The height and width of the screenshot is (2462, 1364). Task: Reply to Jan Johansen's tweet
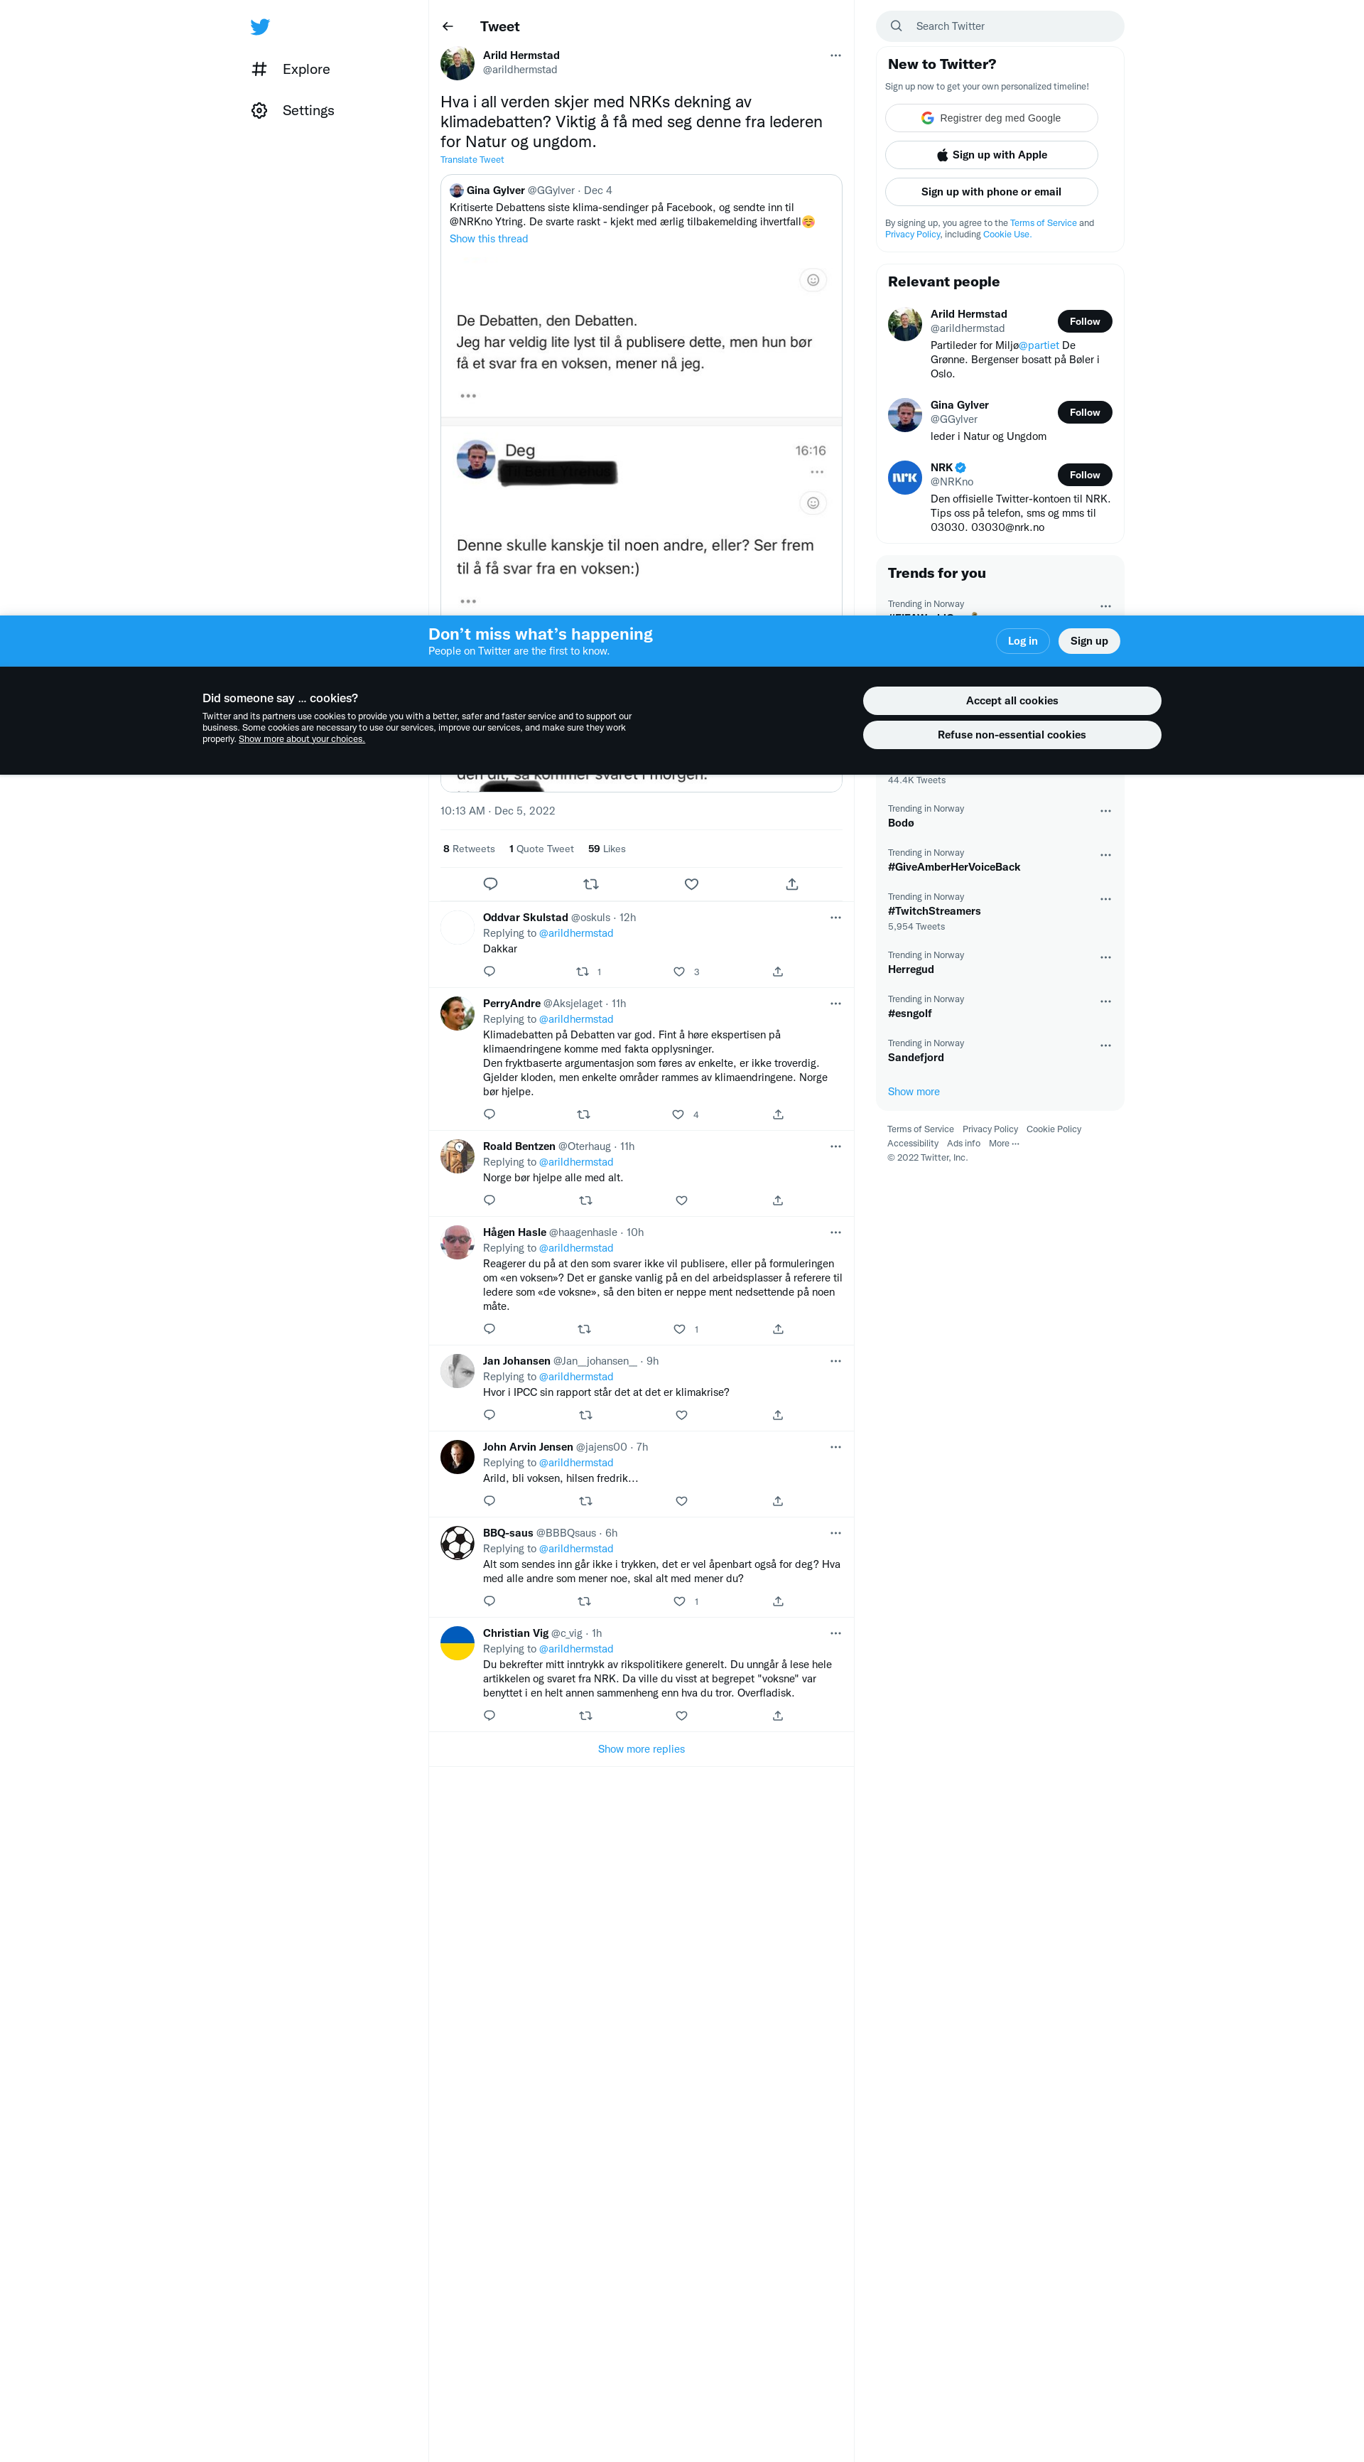[489, 1416]
